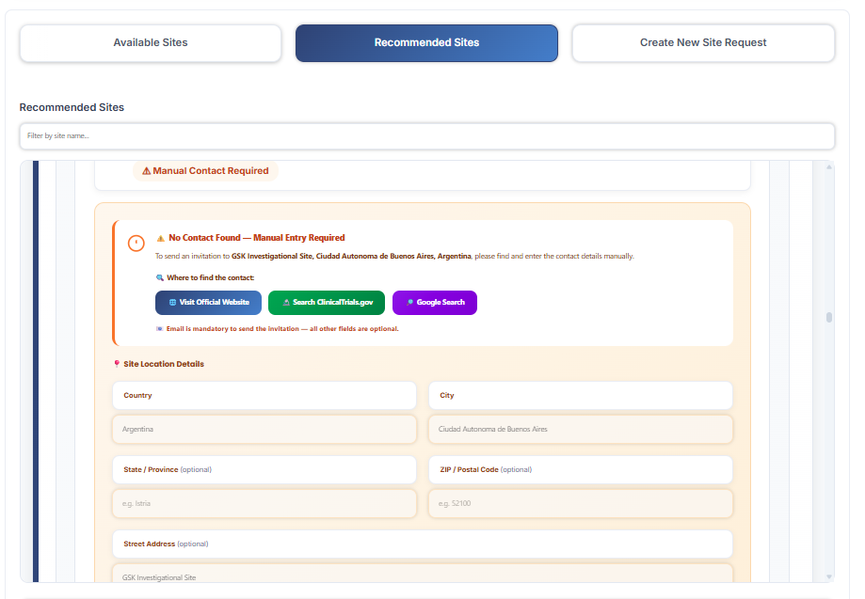Image resolution: width=865 pixels, height=599 pixels.
Task: Click the flask icon on Search ClinicalTrials.gov button
Action: tap(286, 302)
